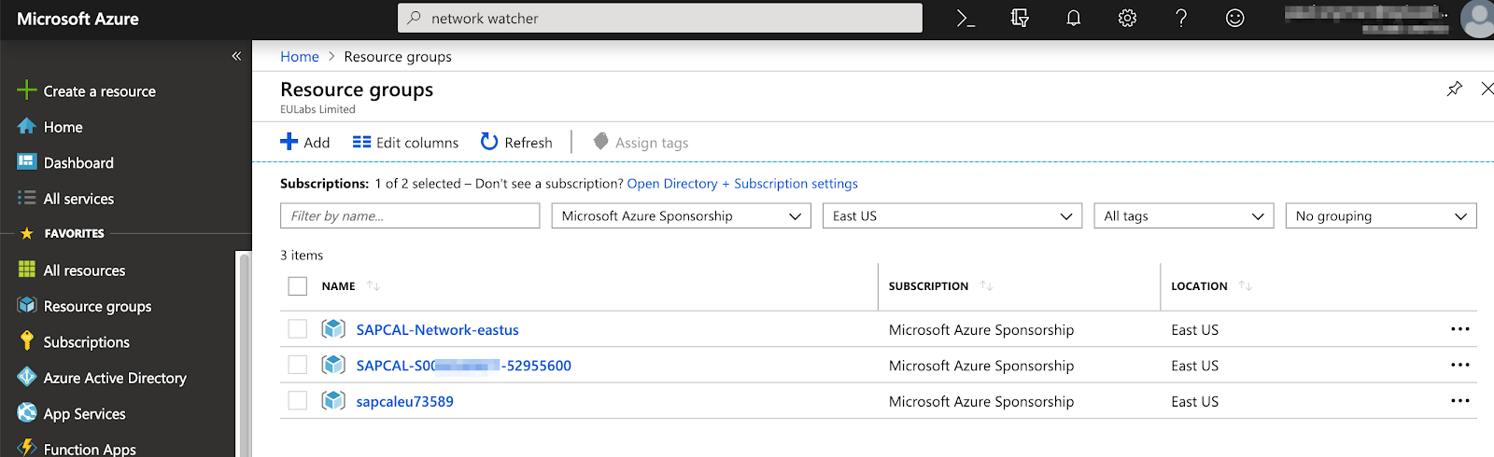This screenshot has width=1494, height=457.
Task: Pin the Resource groups blade
Action: (x=1454, y=90)
